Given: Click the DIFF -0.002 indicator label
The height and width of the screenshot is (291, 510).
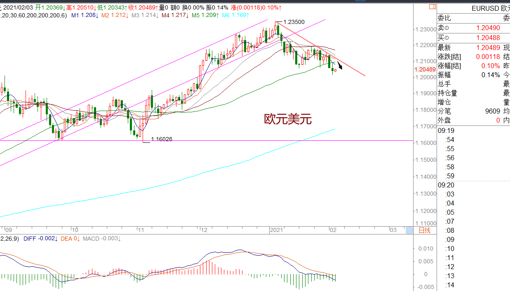Looking at the screenshot, I should (41, 239).
